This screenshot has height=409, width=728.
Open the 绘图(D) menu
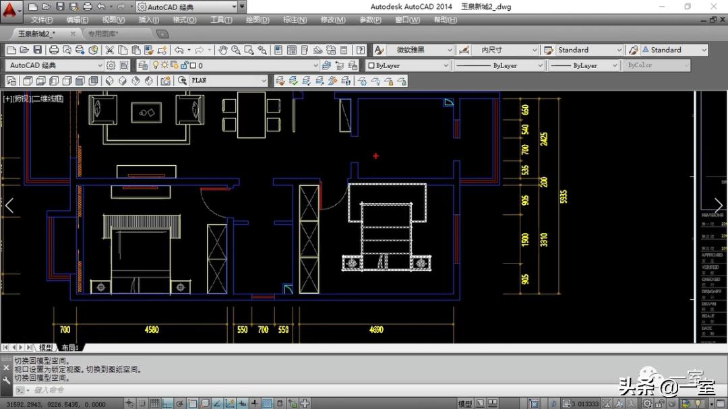(257, 20)
